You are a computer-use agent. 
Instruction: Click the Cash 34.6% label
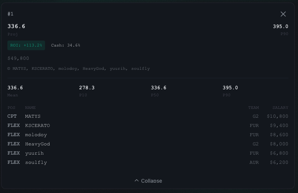pos(65,45)
